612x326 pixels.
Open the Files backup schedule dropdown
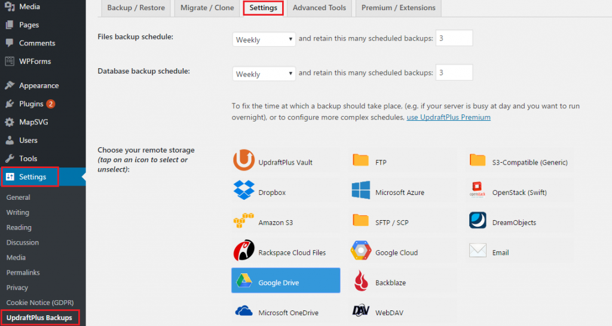tap(264, 39)
